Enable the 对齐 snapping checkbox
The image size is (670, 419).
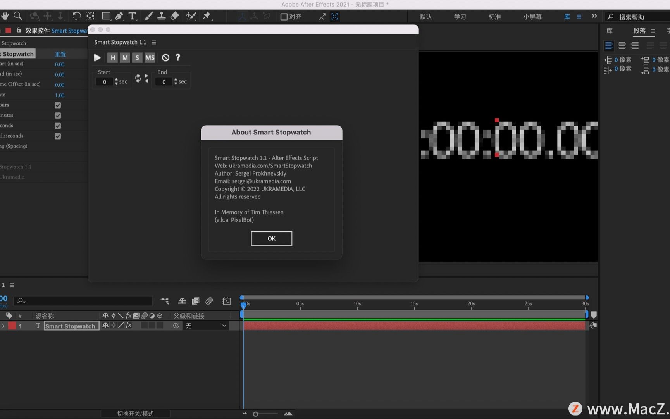click(284, 17)
